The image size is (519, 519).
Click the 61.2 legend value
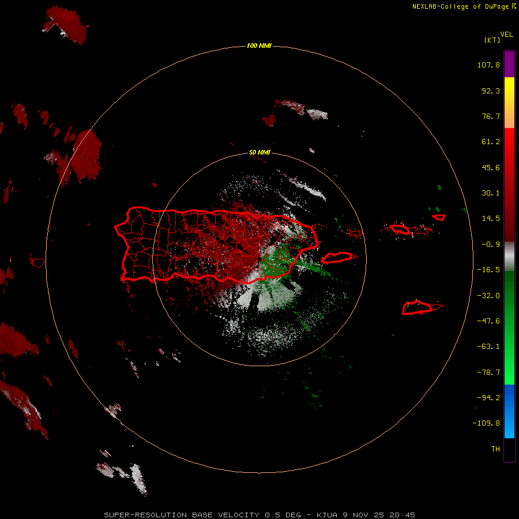pos(491,142)
